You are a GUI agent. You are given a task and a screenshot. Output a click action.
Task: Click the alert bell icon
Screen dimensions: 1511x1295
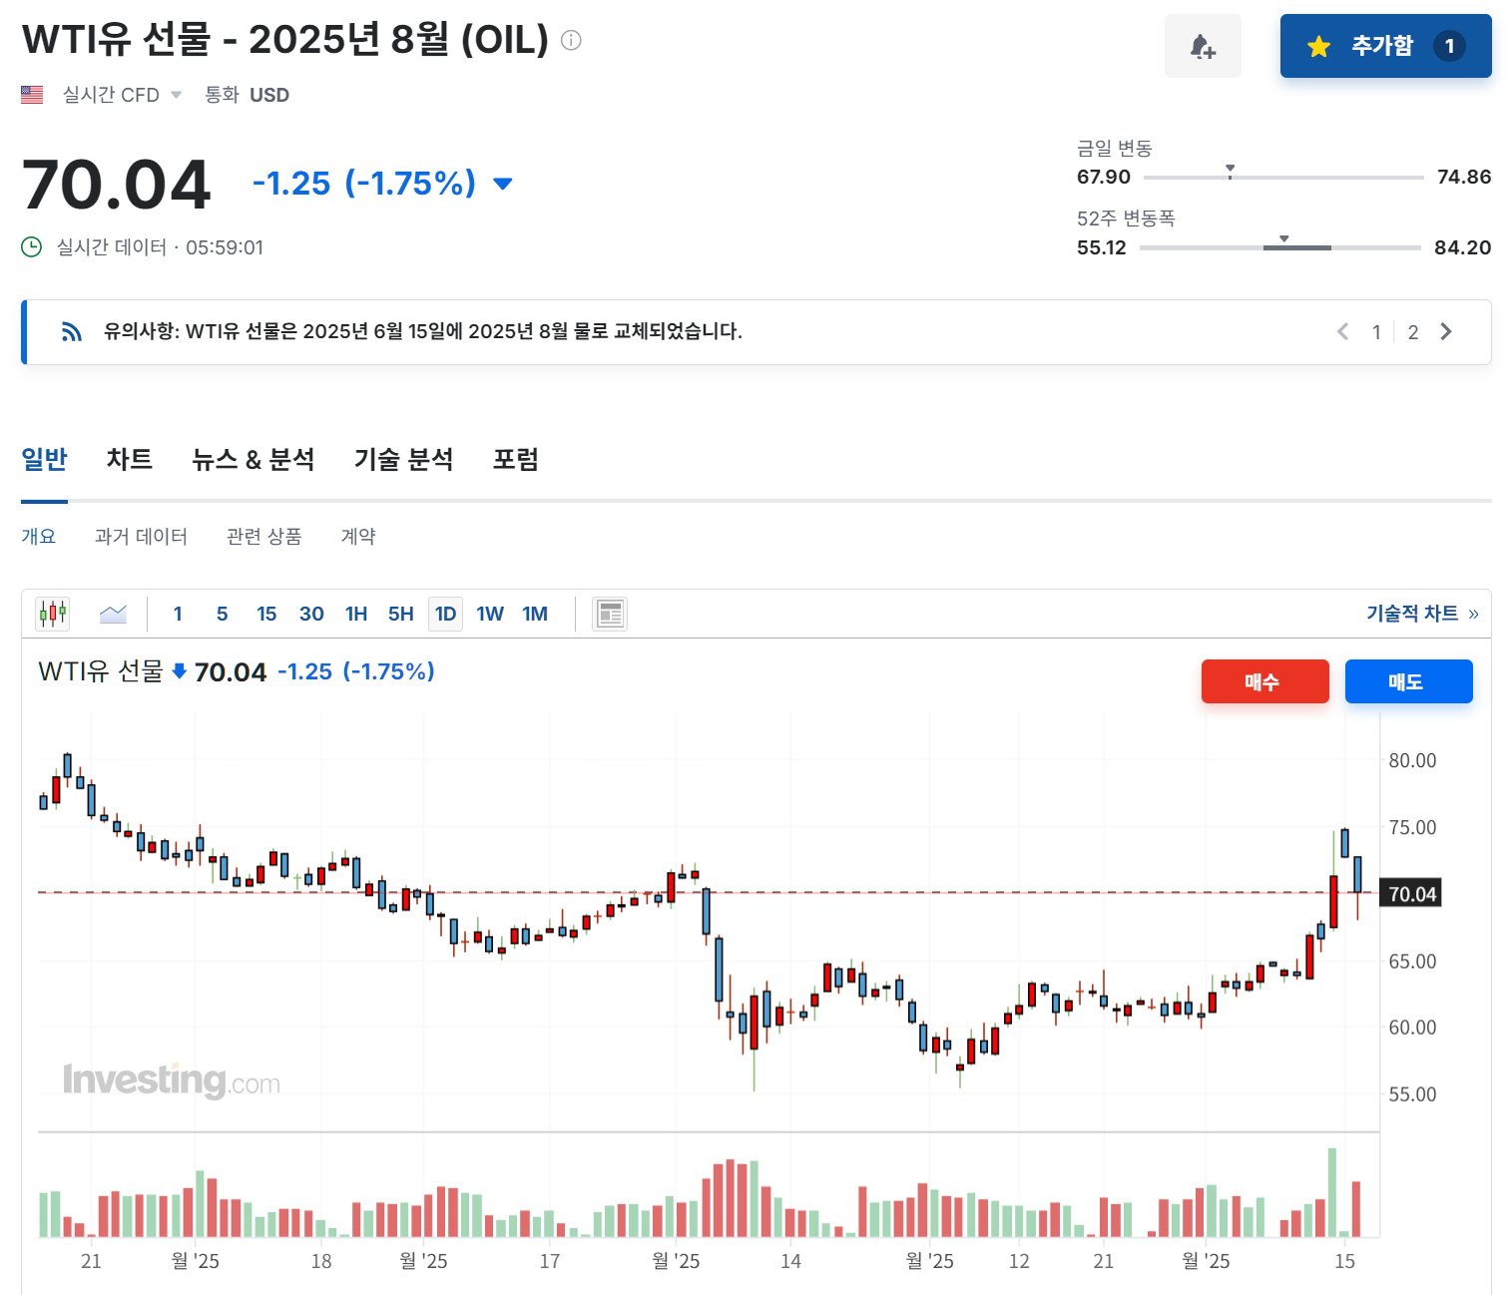point(1203,46)
